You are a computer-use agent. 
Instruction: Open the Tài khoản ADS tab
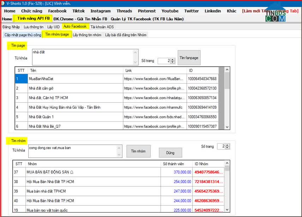pyautogui.click(x=102, y=27)
